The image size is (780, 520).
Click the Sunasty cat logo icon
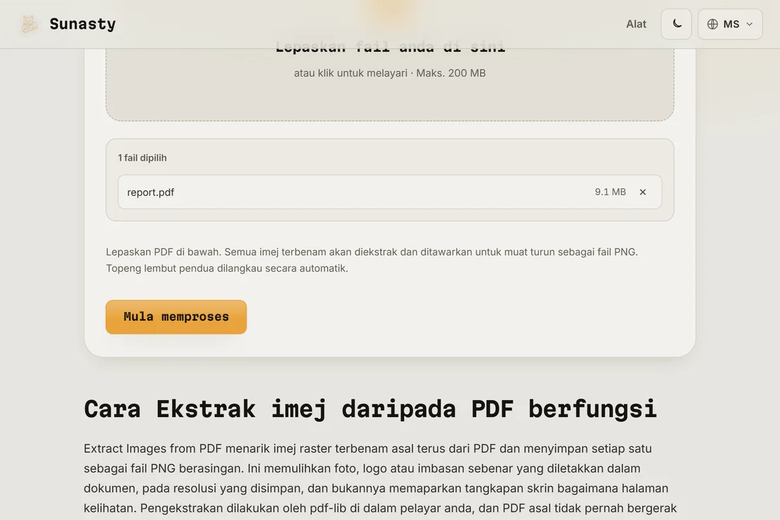[29, 24]
